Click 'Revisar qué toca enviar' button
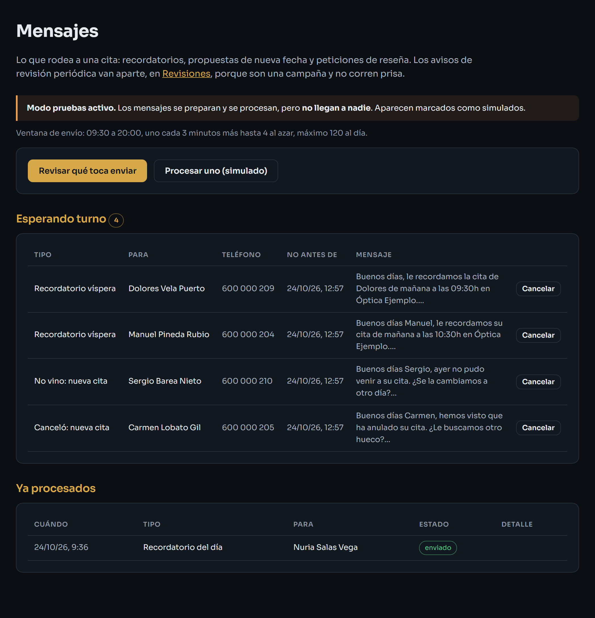 tap(87, 171)
